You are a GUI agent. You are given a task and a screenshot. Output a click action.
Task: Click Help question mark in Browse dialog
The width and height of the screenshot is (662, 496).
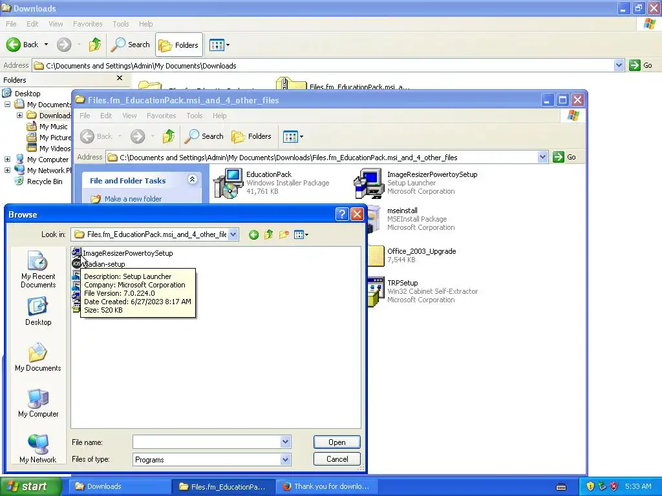(x=342, y=214)
